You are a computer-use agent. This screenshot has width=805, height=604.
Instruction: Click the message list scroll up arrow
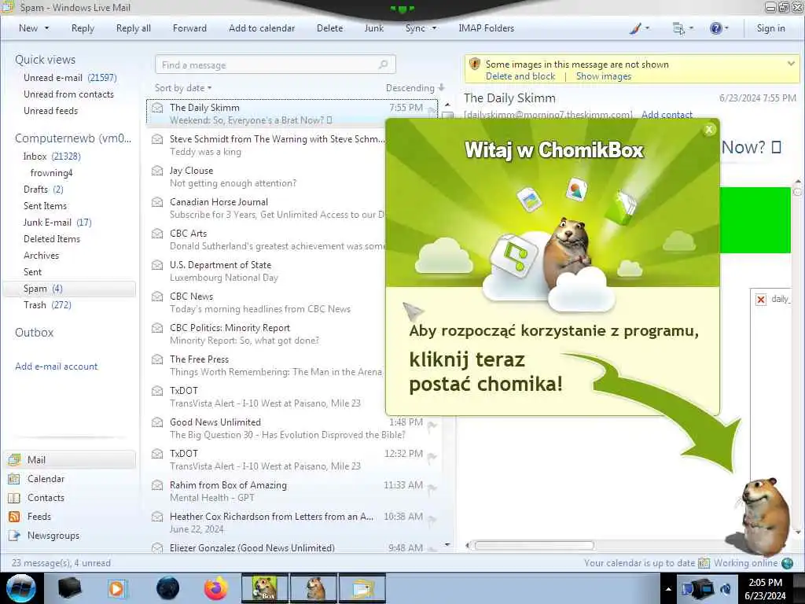pyautogui.click(x=447, y=105)
